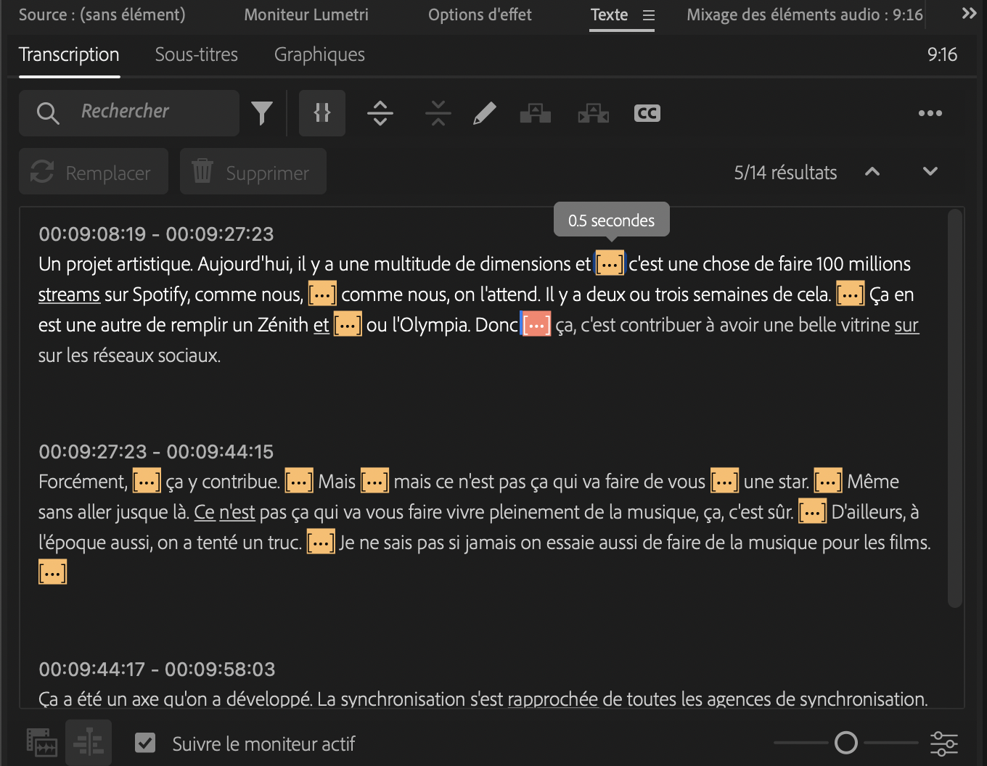Select the collapse pauses arrows icon

pyautogui.click(x=438, y=113)
